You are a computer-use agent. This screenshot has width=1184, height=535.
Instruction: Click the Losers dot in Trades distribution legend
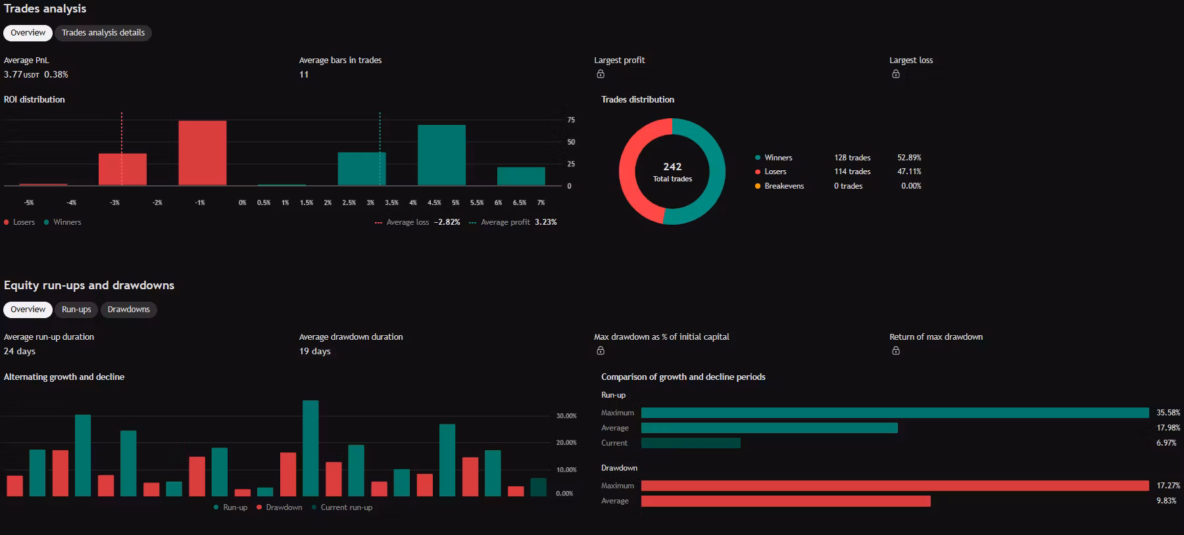coord(758,172)
